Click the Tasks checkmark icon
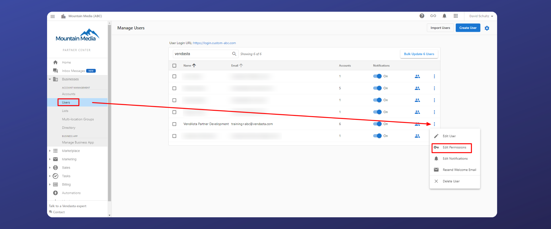Viewport: 551px width, 229px height. (55, 176)
